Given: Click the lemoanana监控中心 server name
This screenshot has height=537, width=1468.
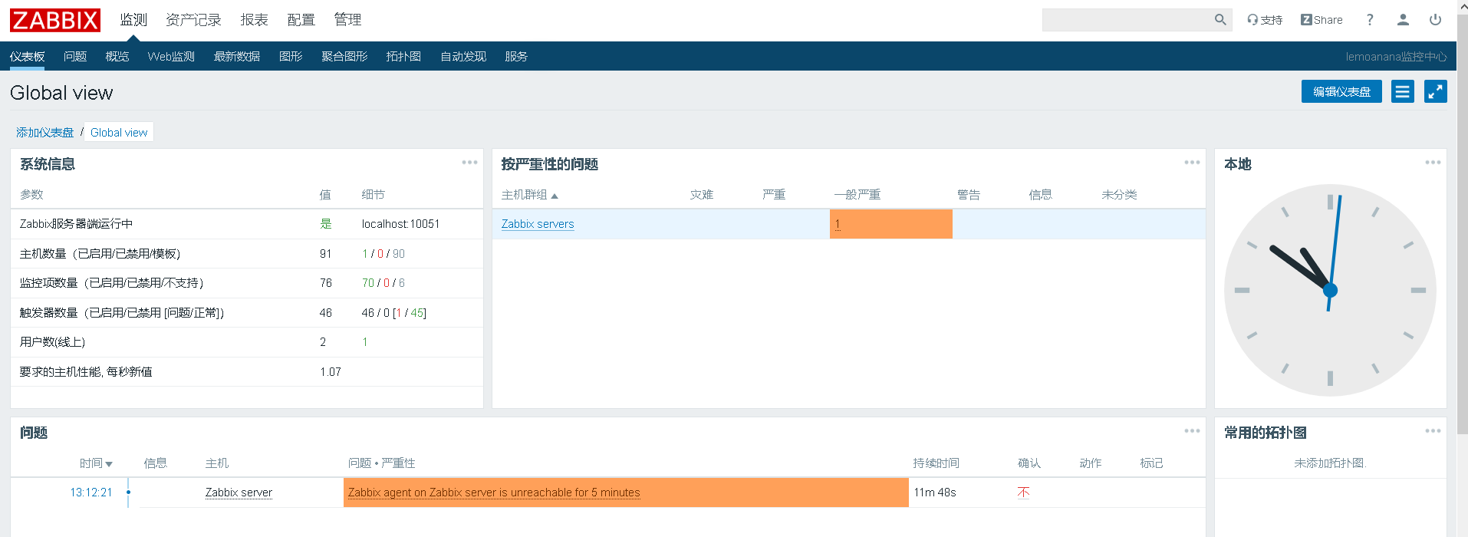Looking at the screenshot, I should pyautogui.click(x=1396, y=57).
